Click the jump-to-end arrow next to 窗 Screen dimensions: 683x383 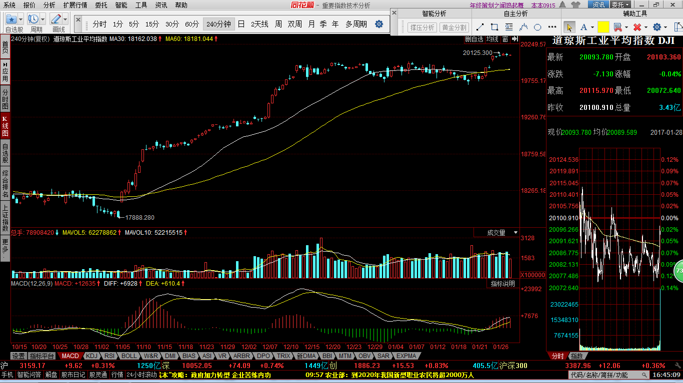[x=515, y=38]
